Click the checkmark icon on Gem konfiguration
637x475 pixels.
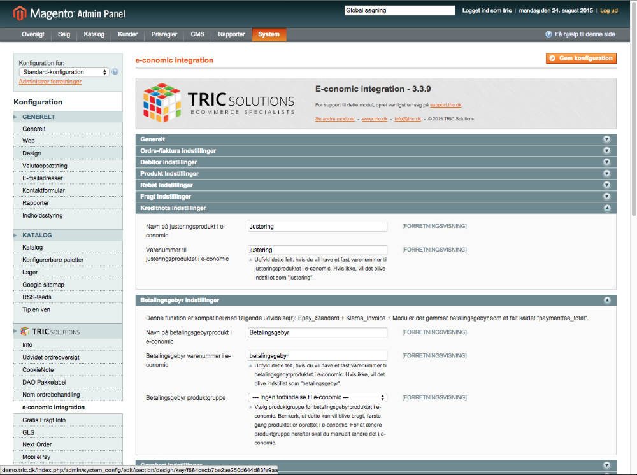[552, 58]
